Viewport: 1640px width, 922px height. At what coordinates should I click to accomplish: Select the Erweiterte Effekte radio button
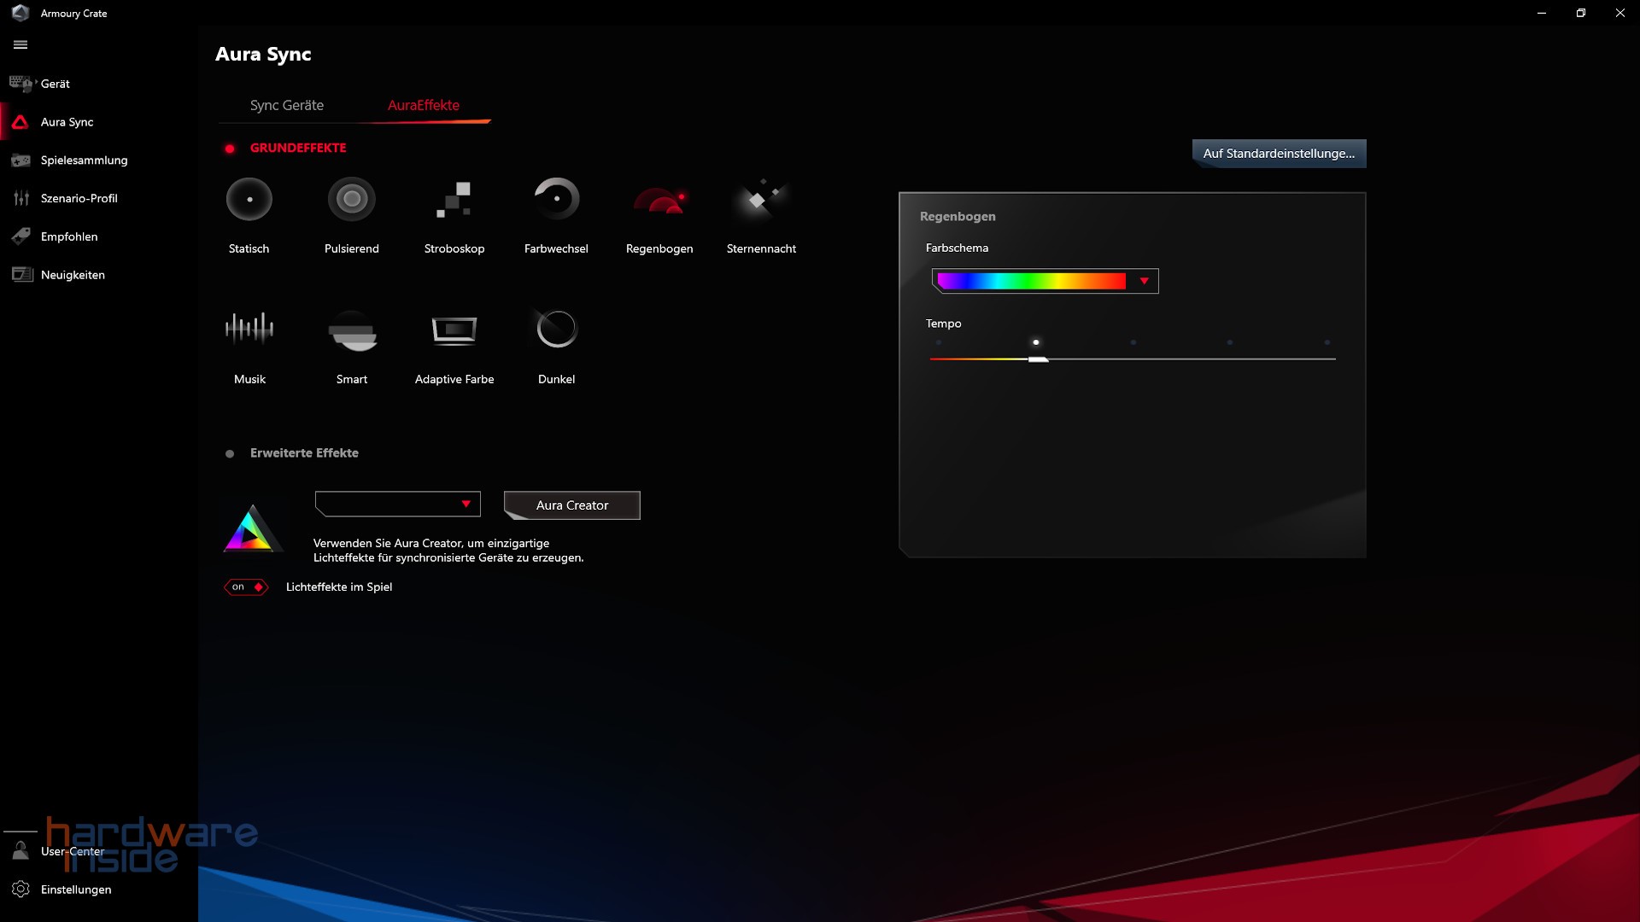click(x=229, y=453)
